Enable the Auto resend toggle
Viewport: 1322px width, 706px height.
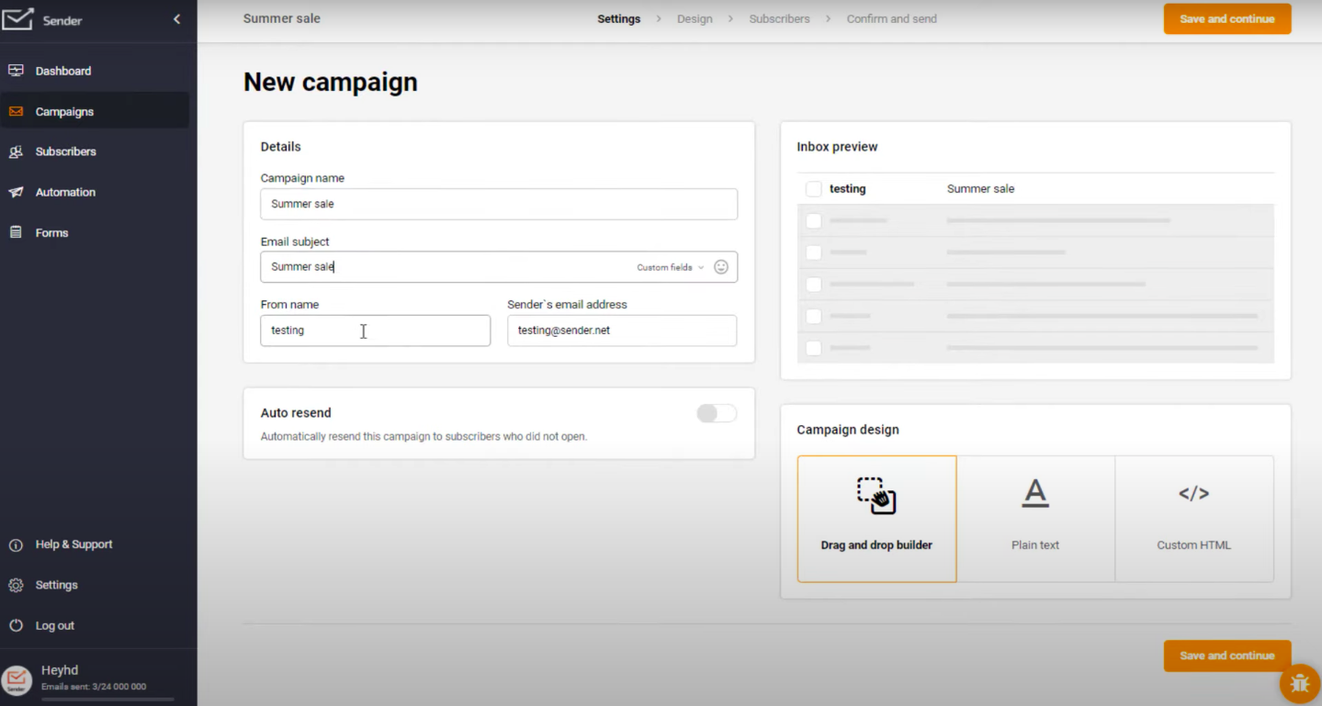[716, 413]
